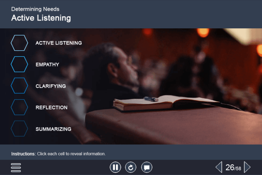
Task: Select the EMPATHY text label
Action: (47, 64)
